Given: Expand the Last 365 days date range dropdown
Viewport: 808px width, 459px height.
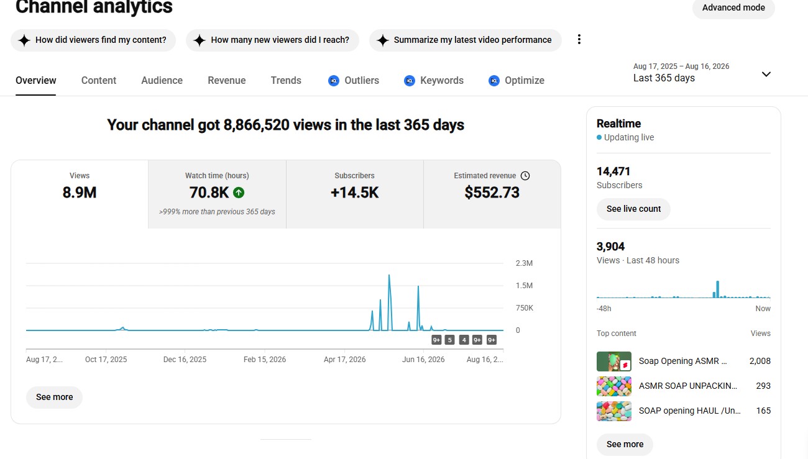Looking at the screenshot, I should (x=766, y=75).
